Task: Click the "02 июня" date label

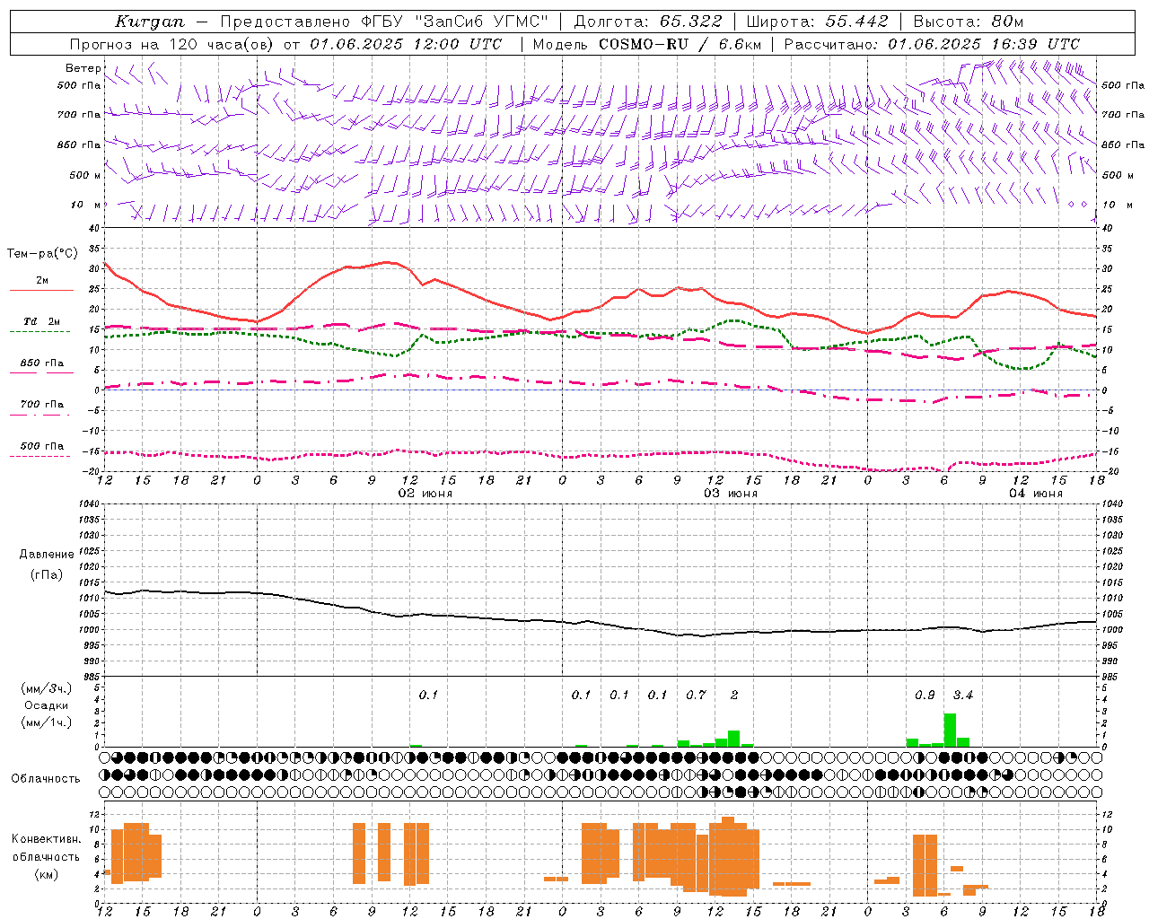Action: 425,494
